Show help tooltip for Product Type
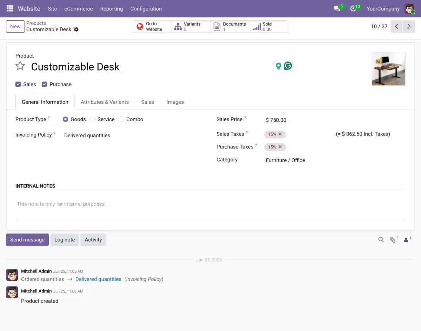Viewport: 421px width, 331px height. coord(49,118)
